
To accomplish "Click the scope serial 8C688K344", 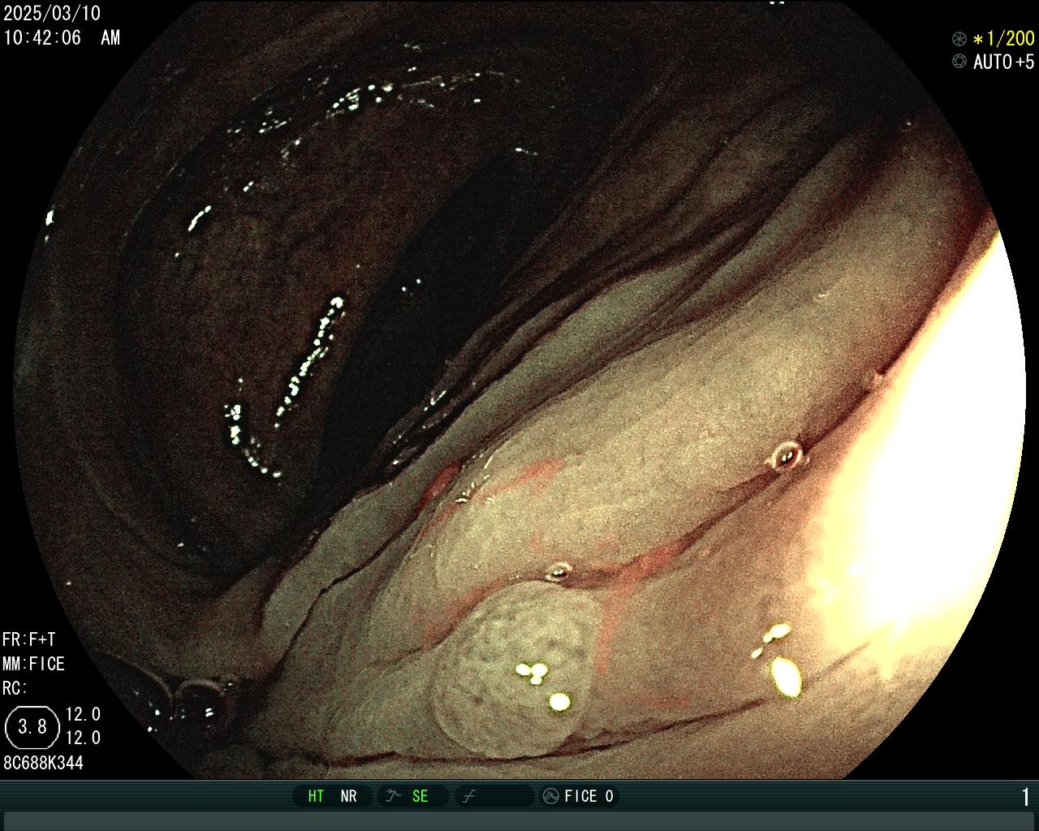I will point(43,763).
